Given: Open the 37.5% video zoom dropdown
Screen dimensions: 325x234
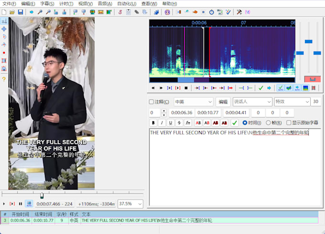Looking at the screenshot, I should (130, 204).
